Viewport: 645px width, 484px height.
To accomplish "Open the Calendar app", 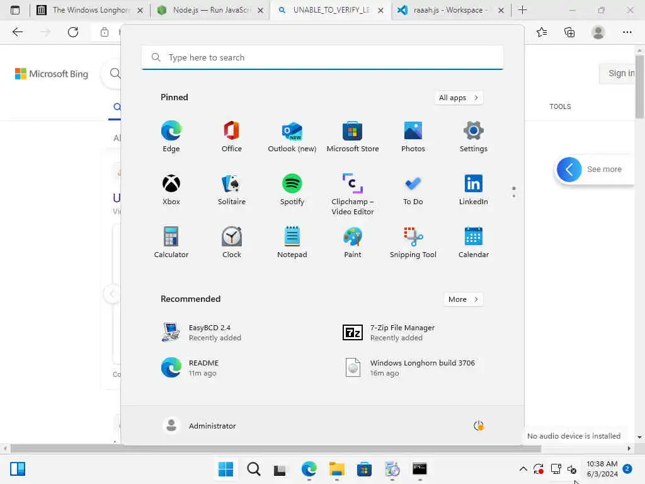I will click(x=474, y=243).
